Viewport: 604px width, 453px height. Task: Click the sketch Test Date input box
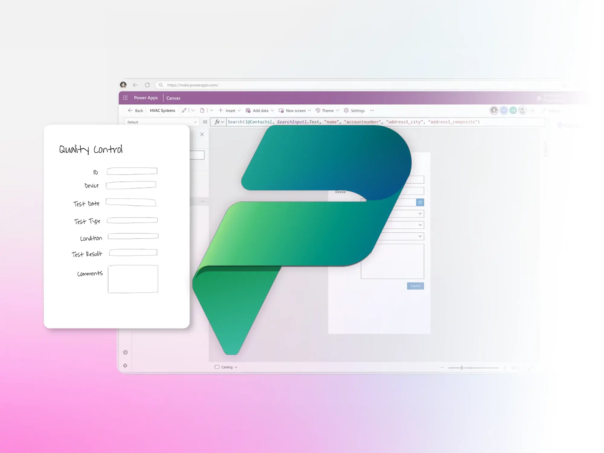(x=131, y=202)
